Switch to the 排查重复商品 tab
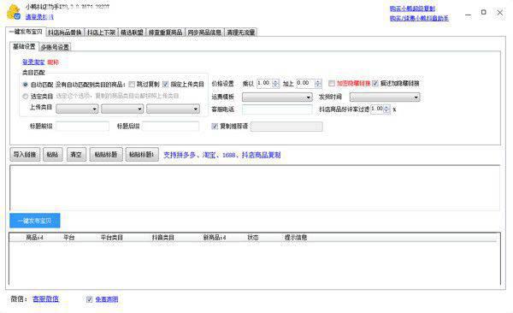The image size is (513, 313). tap(165, 32)
